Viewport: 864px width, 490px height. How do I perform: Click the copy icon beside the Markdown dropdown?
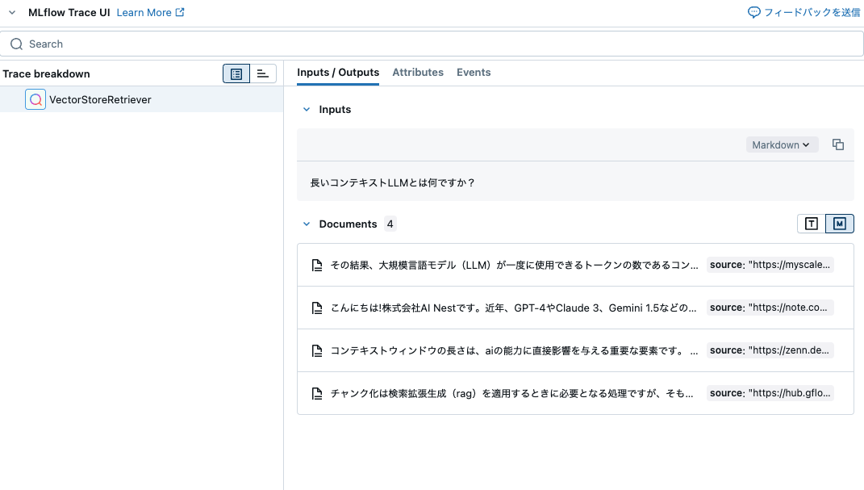tap(838, 144)
